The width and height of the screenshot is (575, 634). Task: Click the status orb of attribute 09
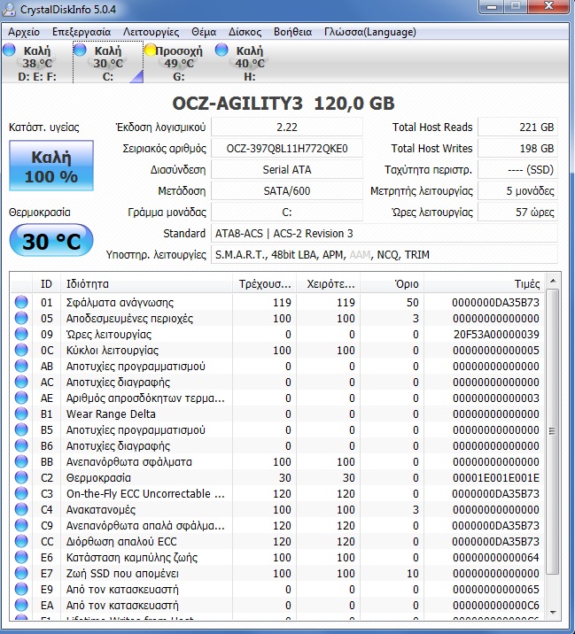[x=21, y=334]
